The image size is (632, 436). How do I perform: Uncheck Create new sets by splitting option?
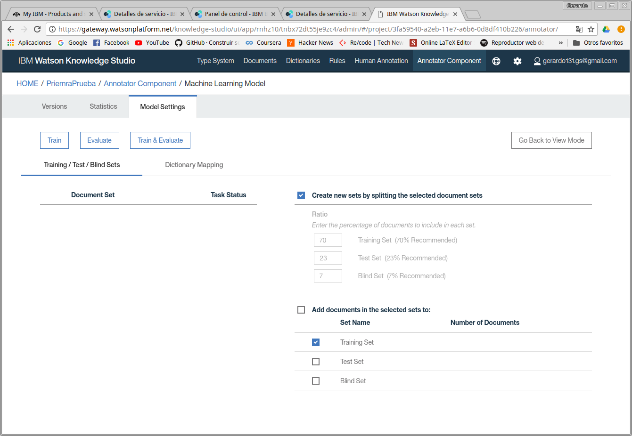click(x=301, y=195)
